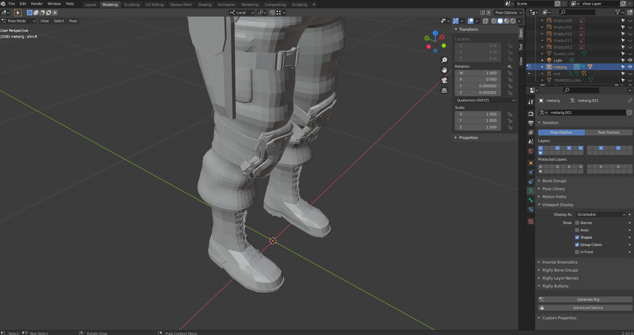Open the File menu
Screen dimensions: 634x335
12,4
